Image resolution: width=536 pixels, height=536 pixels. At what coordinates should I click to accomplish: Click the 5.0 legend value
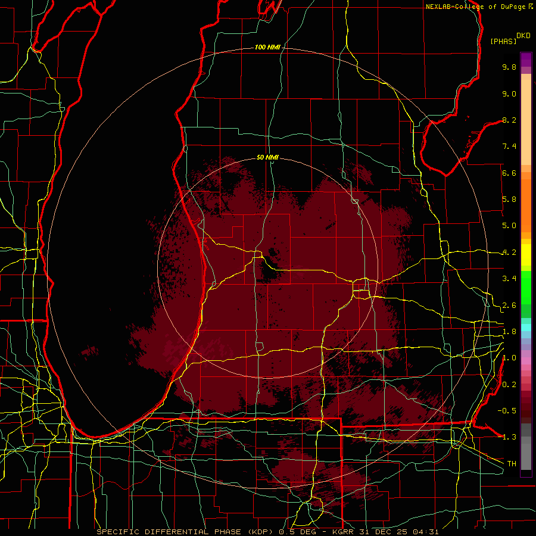pos(509,226)
